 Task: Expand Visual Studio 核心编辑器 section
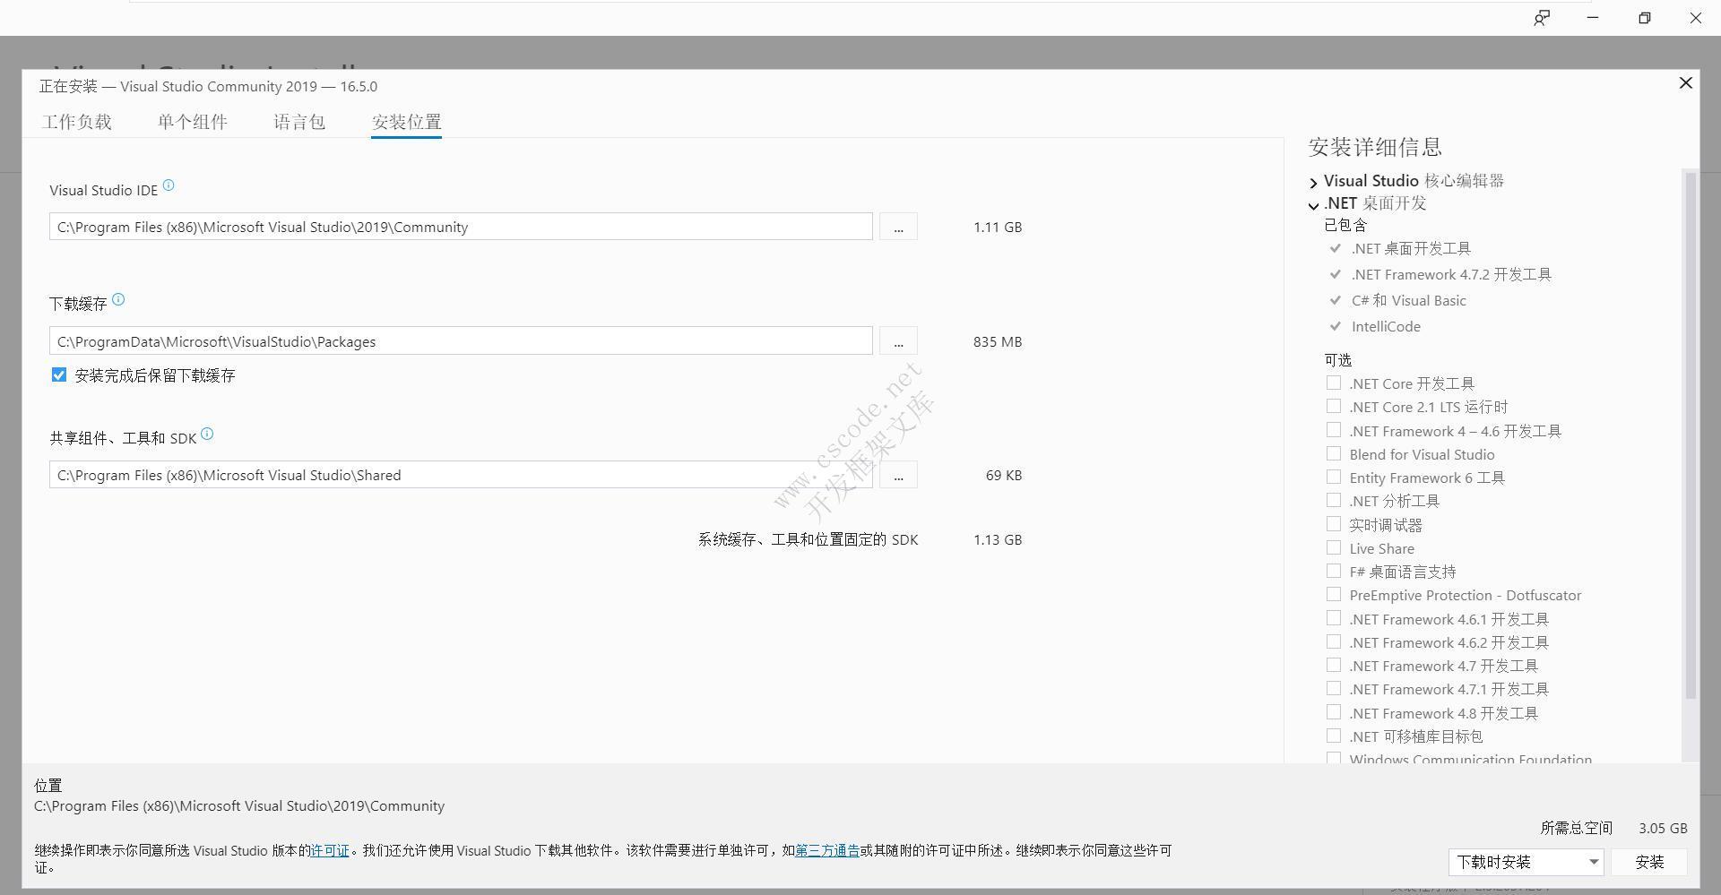(1314, 182)
